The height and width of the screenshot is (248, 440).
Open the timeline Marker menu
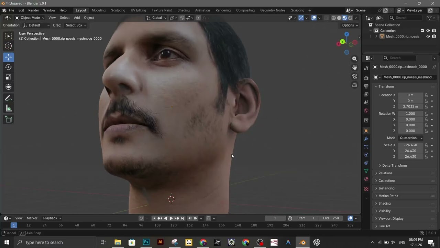tap(32, 218)
